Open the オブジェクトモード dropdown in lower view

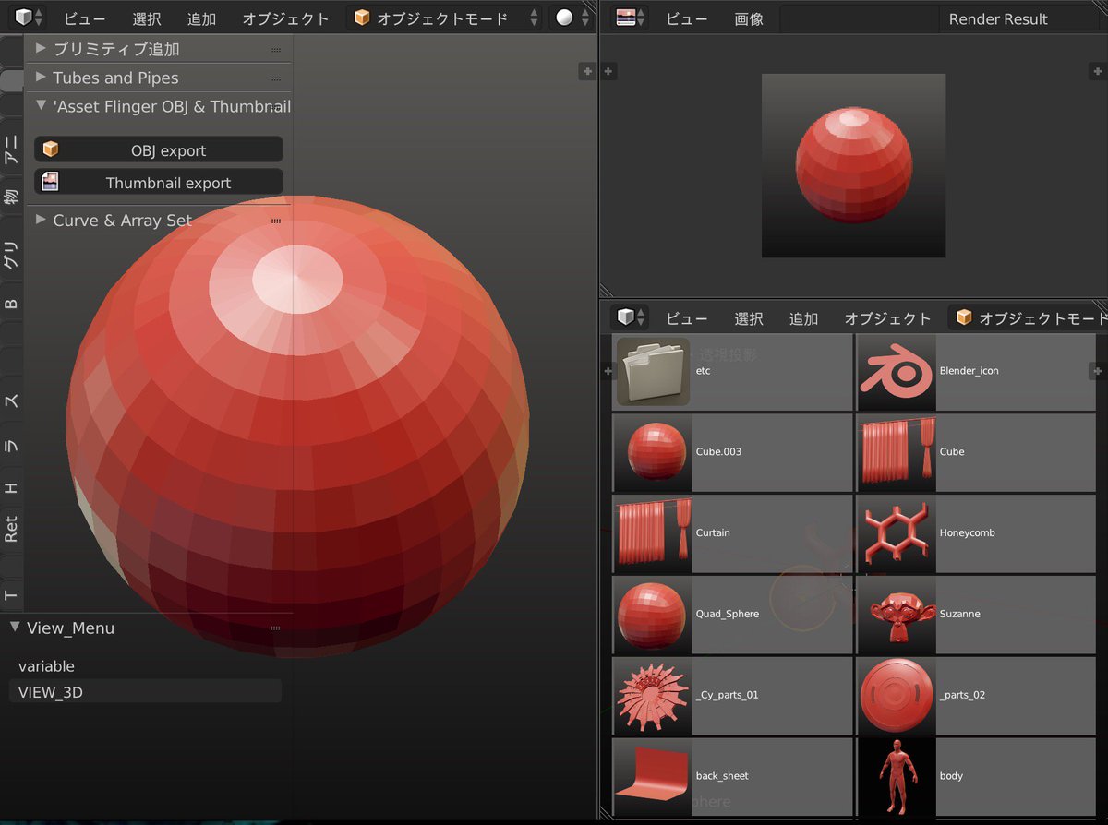1029,318
